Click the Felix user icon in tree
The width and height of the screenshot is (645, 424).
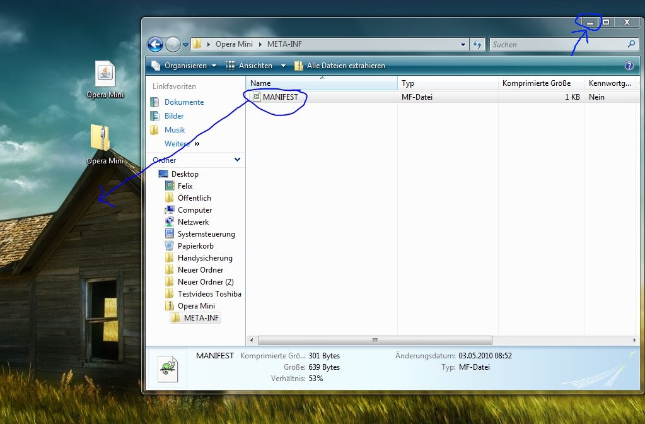[170, 186]
